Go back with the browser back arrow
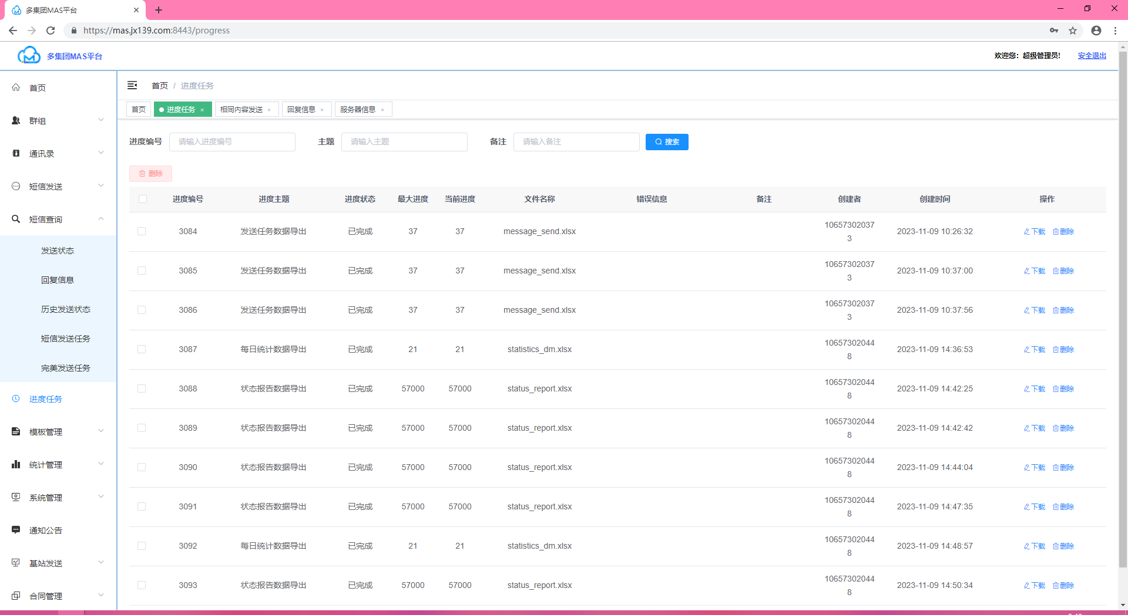1128x615 pixels. [13, 31]
